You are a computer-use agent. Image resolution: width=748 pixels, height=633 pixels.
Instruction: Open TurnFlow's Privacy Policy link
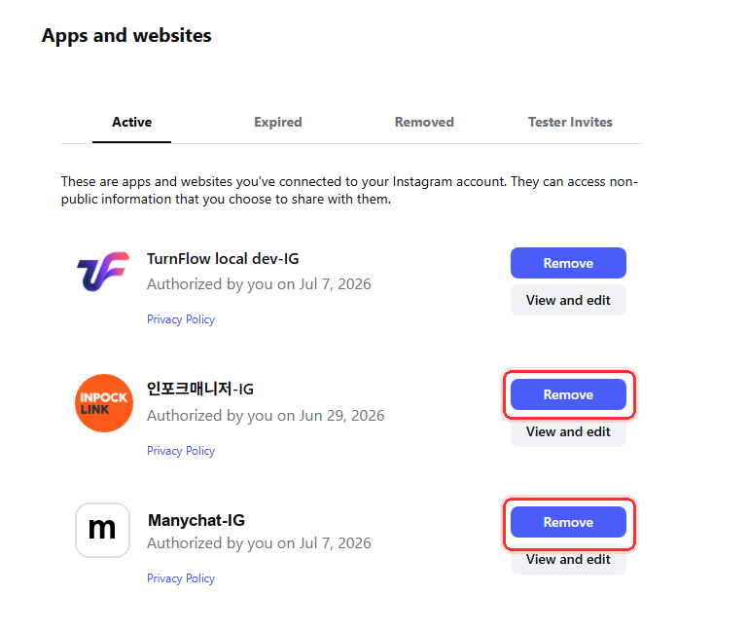tap(181, 319)
